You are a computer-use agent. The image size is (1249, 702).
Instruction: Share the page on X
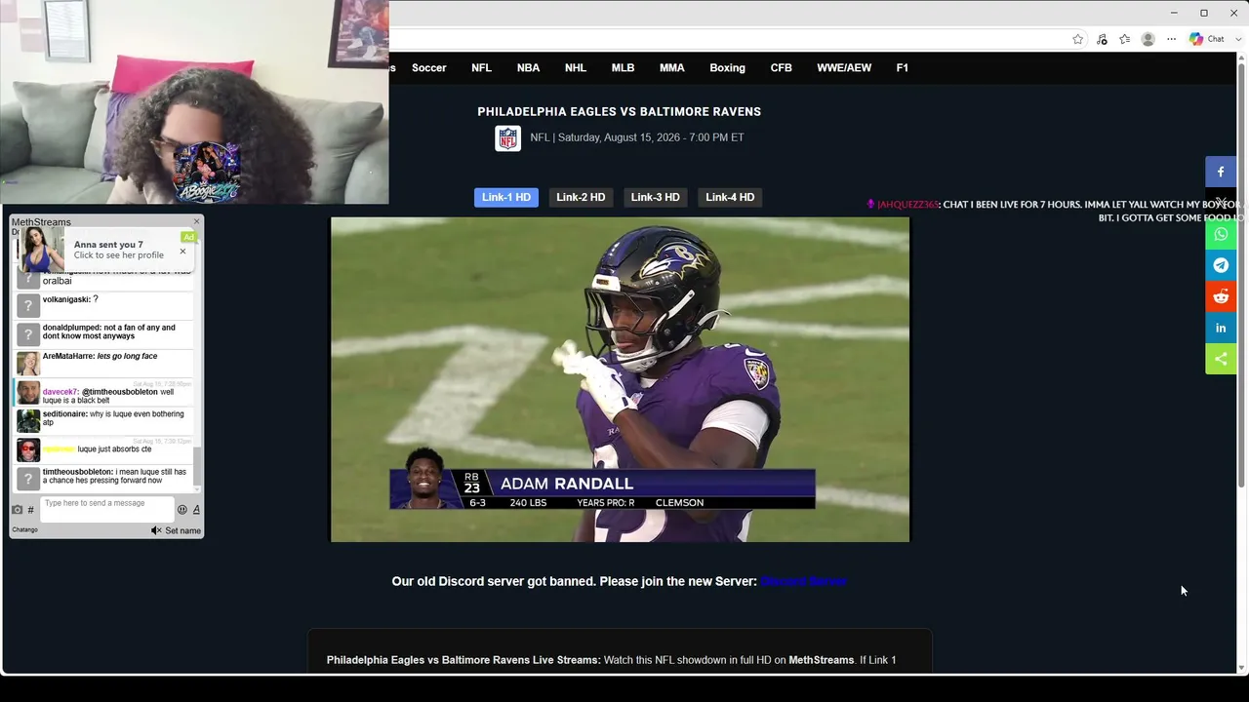click(x=1221, y=203)
